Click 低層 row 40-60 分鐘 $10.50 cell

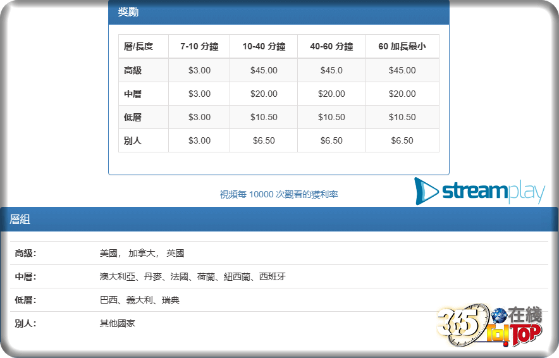[x=331, y=117]
